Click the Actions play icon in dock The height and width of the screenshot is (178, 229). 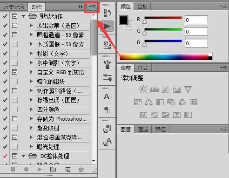107,26
